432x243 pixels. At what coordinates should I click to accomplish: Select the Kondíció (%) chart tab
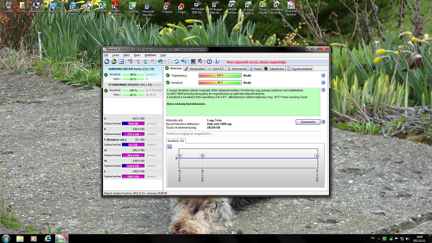[x=176, y=141]
